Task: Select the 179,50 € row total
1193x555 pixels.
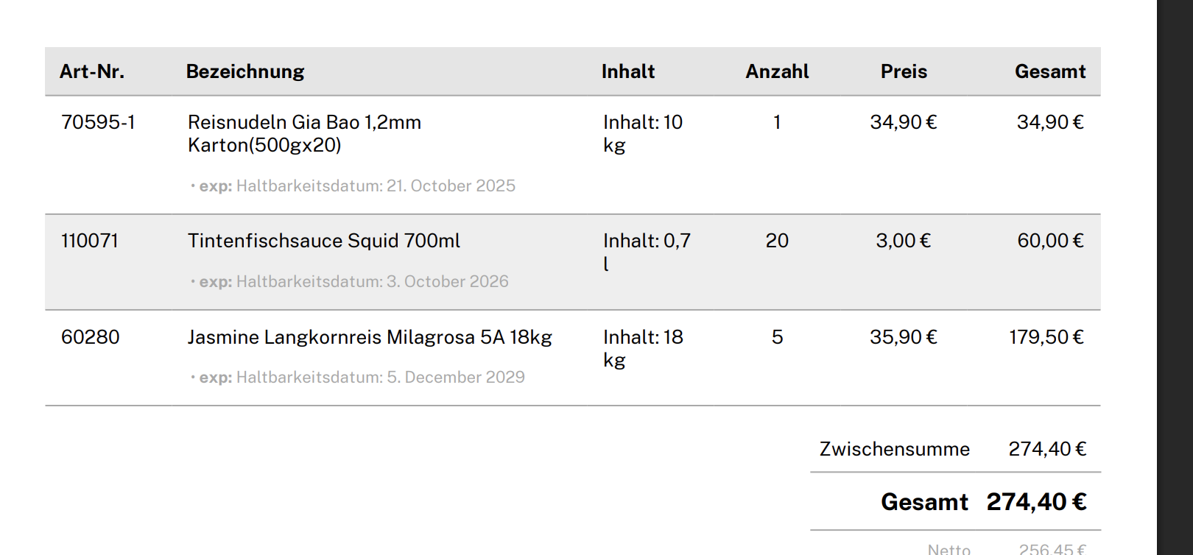Action: 1046,337
